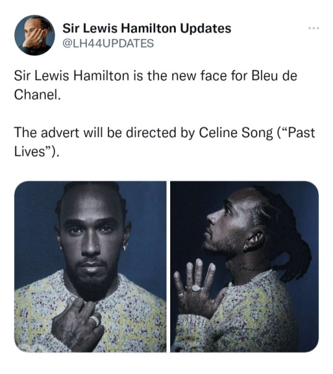333x374 pixels.
Task: Click the braided ponytail in right photo
Action: pos(292,248)
